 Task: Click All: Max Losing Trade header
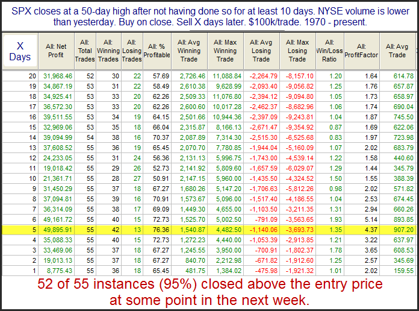click(297, 51)
